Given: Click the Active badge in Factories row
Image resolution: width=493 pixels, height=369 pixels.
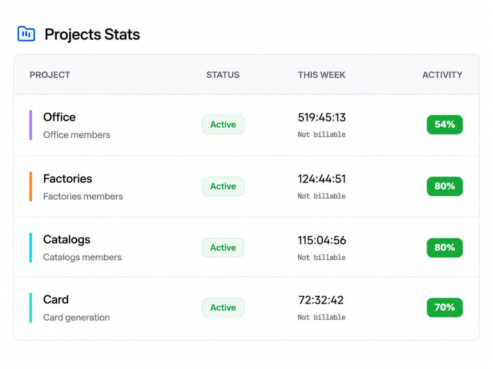Looking at the screenshot, I should 223,186.
